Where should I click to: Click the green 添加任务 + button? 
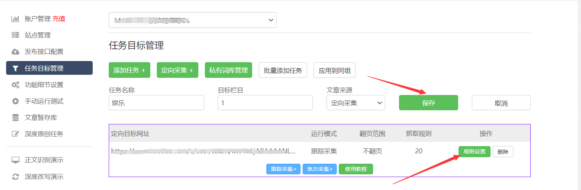[129, 70]
